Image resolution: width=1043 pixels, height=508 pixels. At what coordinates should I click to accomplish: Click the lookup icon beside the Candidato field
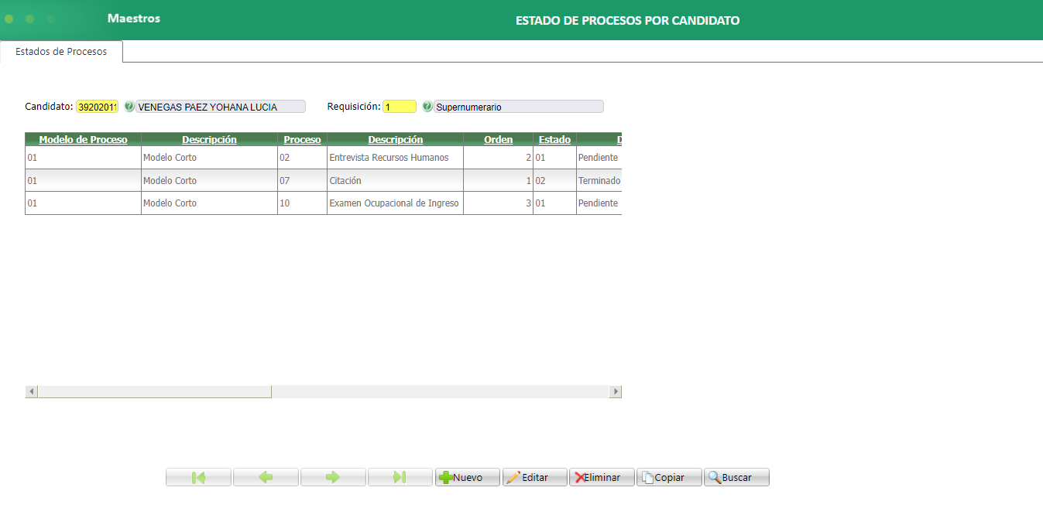(129, 106)
